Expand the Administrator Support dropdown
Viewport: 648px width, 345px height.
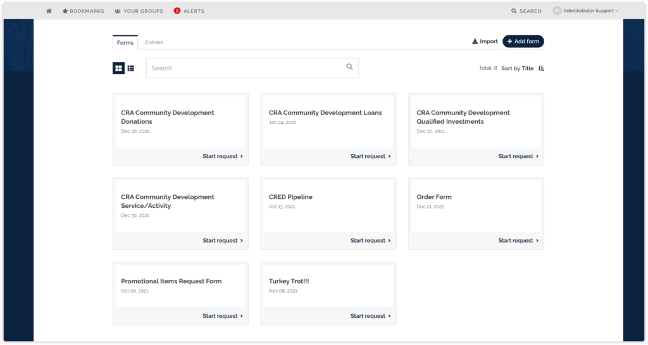point(590,11)
